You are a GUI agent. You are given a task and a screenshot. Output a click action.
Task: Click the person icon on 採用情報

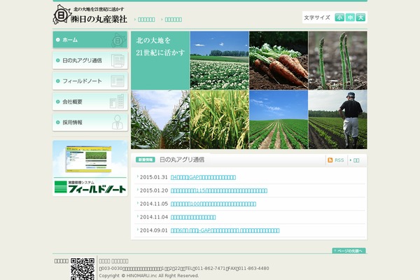pyautogui.click(x=118, y=122)
